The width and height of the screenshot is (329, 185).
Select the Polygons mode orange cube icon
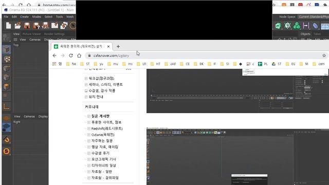7,87
